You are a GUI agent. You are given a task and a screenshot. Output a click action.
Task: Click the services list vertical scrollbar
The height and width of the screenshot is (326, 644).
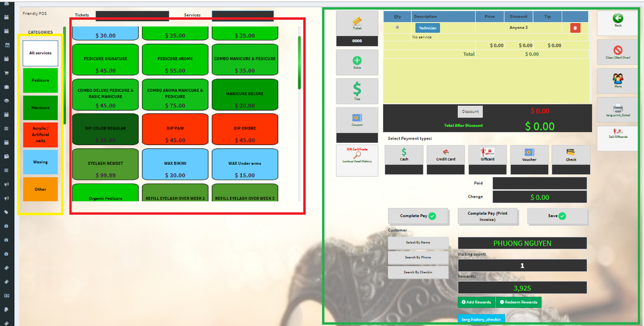[299, 63]
